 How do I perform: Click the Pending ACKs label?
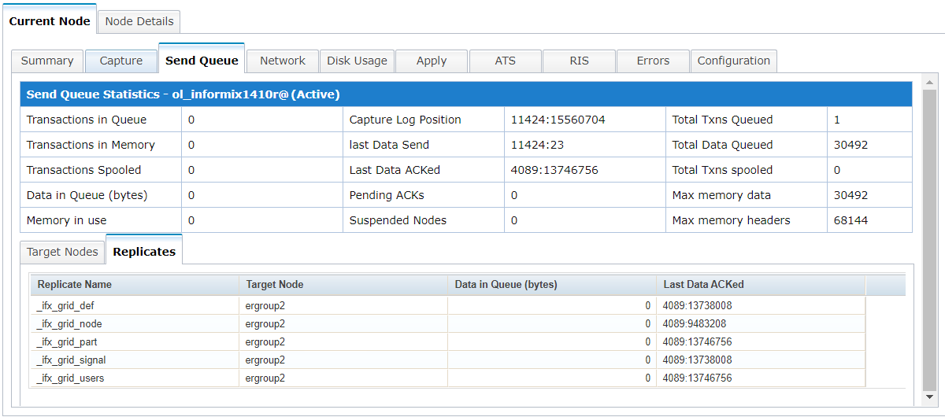point(387,195)
